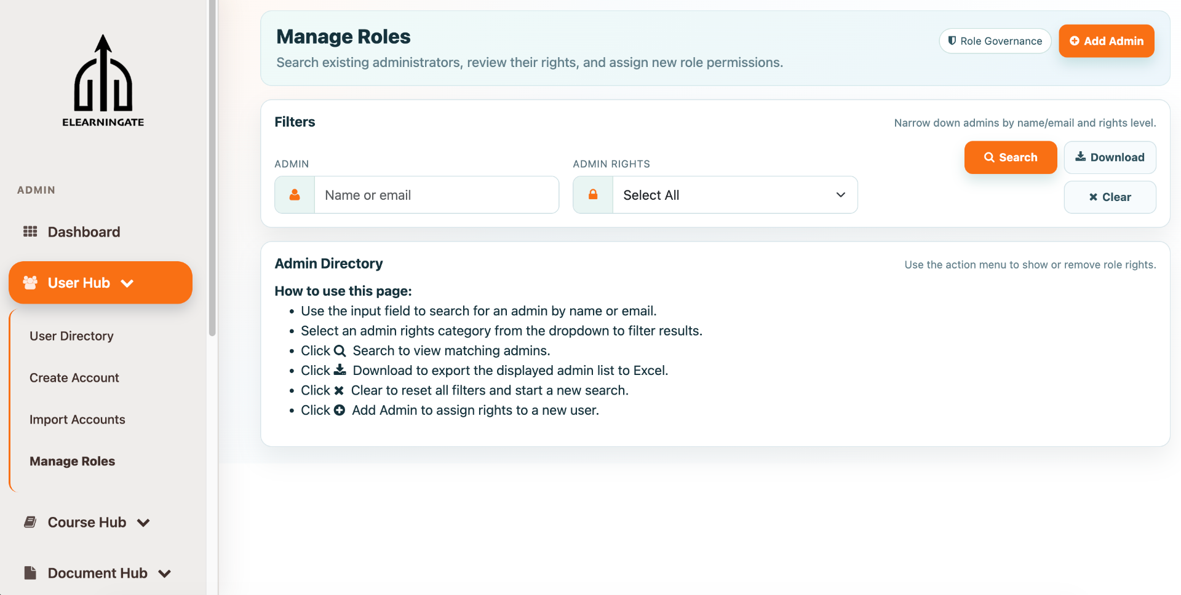Click the magnifier icon in Search button
This screenshot has height=595, width=1181.
click(989, 157)
